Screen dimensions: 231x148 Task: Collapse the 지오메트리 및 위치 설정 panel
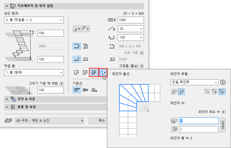coord(7,6)
